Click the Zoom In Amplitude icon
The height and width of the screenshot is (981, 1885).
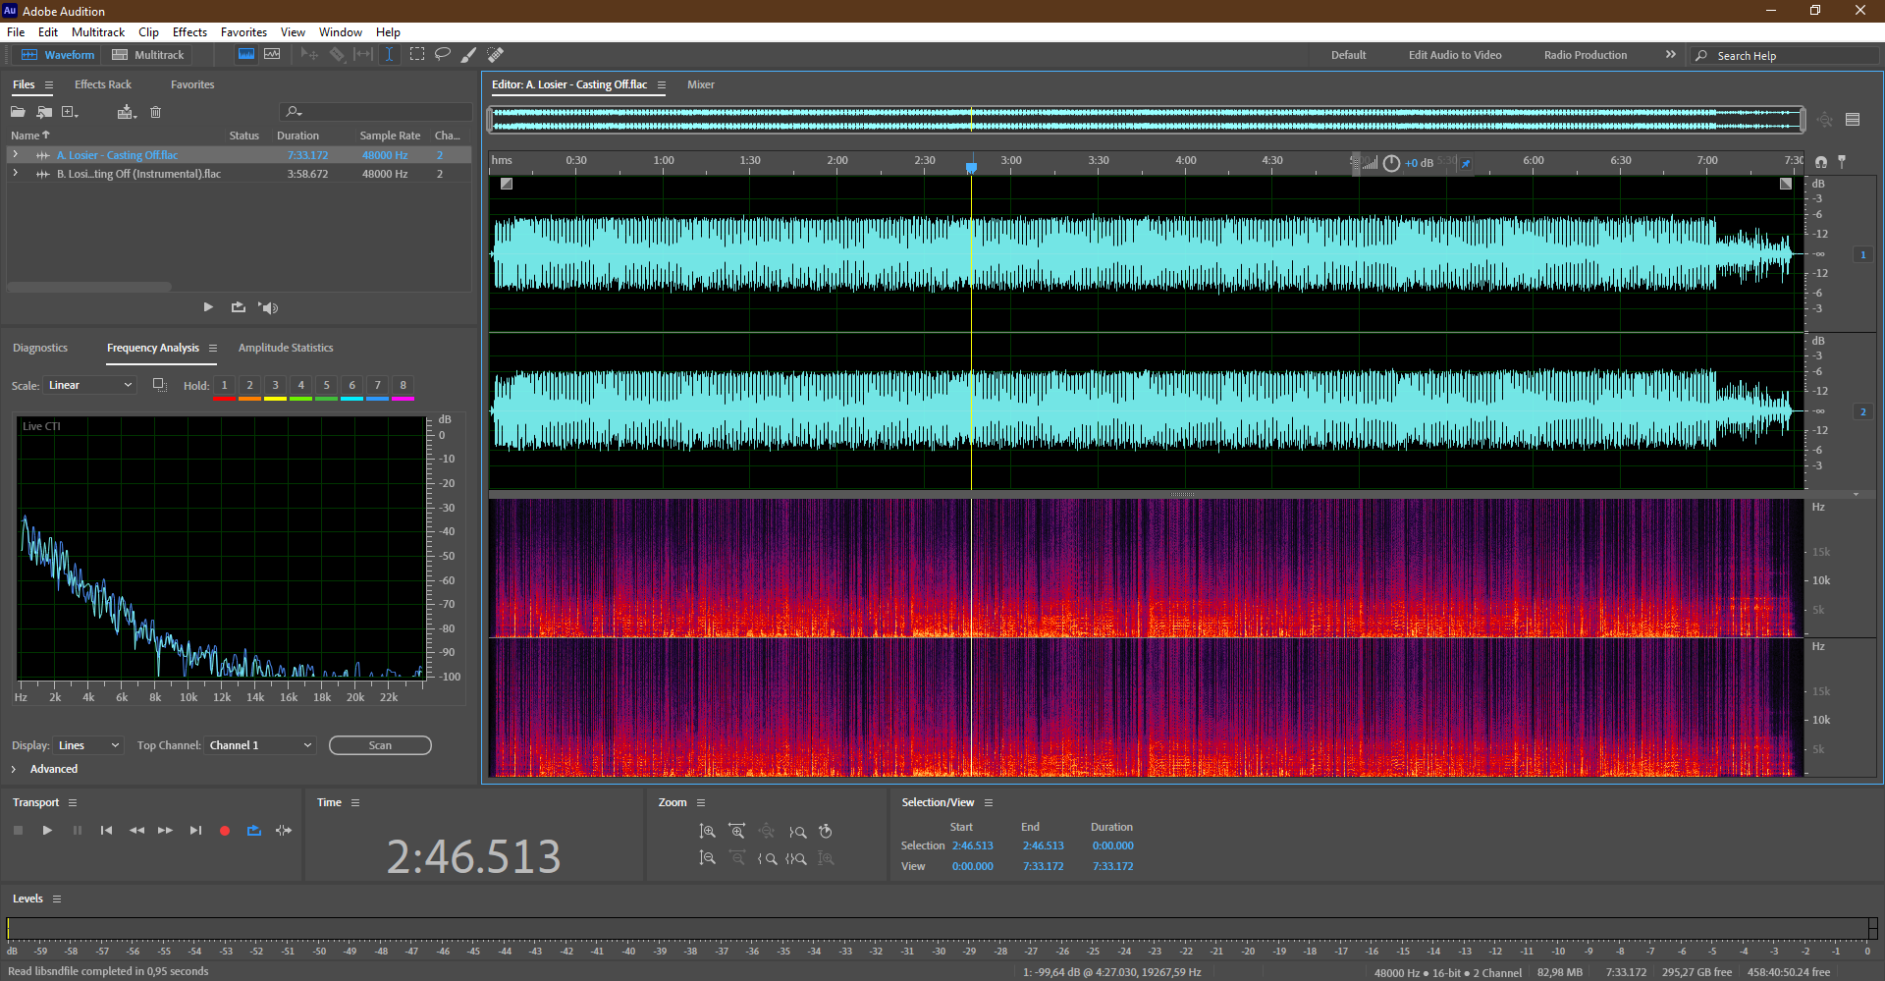tap(707, 832)
